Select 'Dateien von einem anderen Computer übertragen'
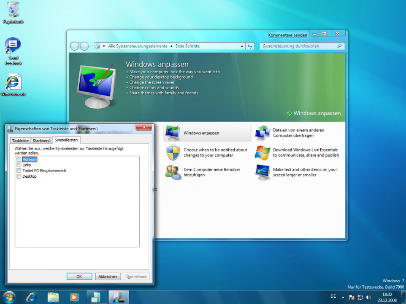 pyautogui.click(x=298, y=133)
